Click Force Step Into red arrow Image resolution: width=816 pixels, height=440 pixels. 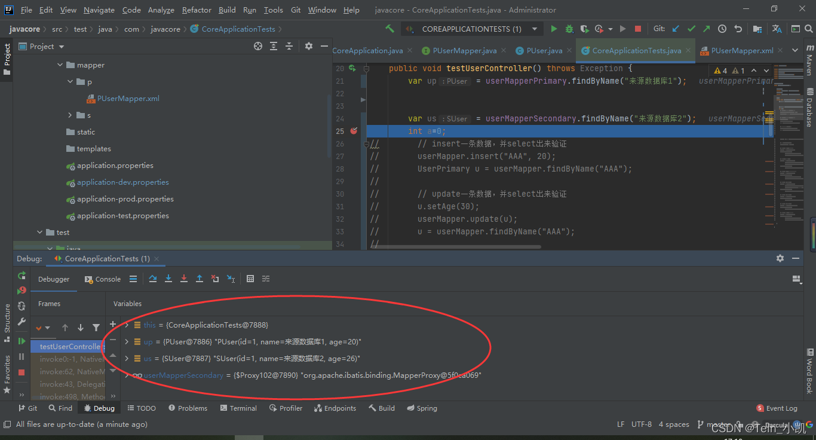pyautogui.click(x=184, y=279)
